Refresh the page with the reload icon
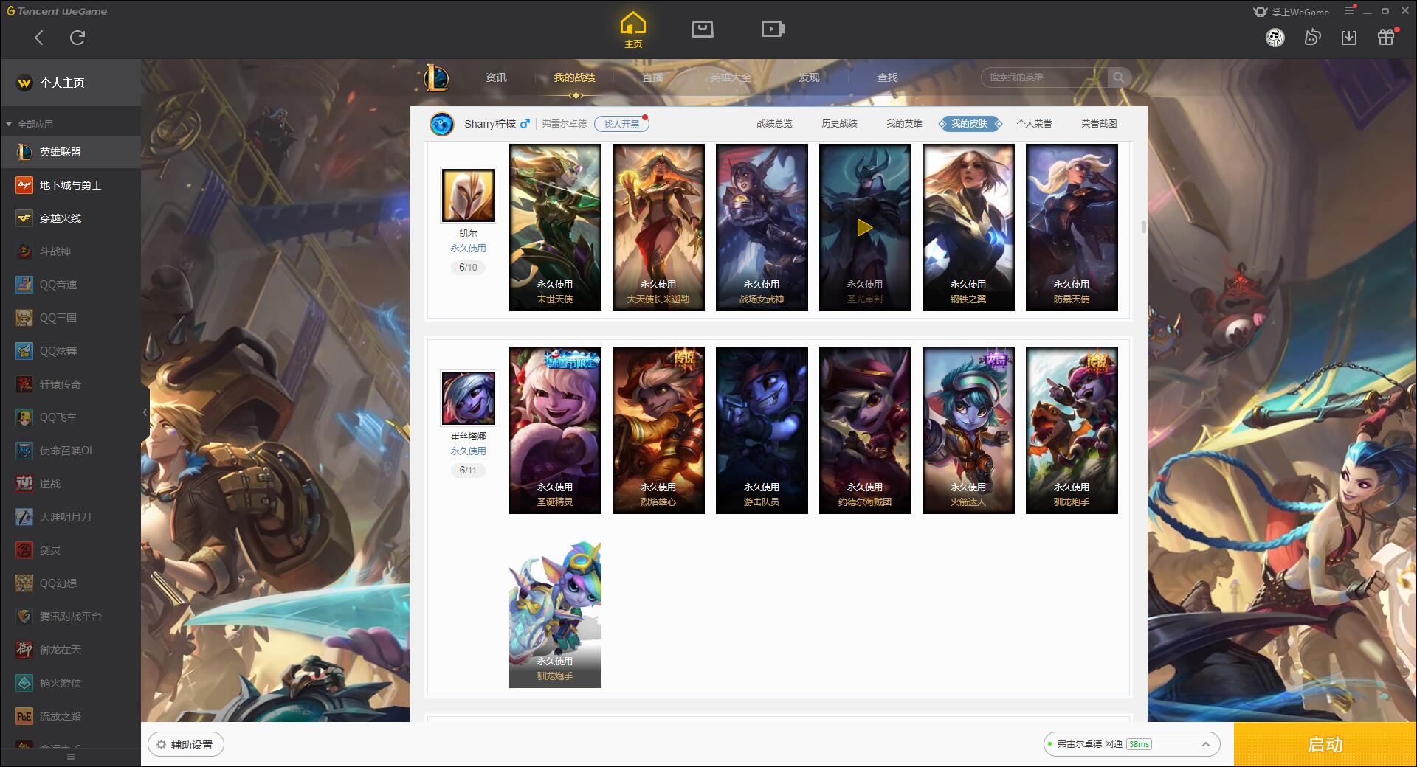 (x=77, y=38)
